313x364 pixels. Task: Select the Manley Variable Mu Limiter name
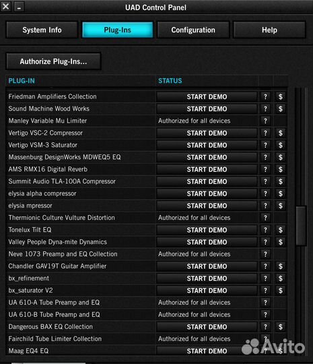tap(48, 121)
